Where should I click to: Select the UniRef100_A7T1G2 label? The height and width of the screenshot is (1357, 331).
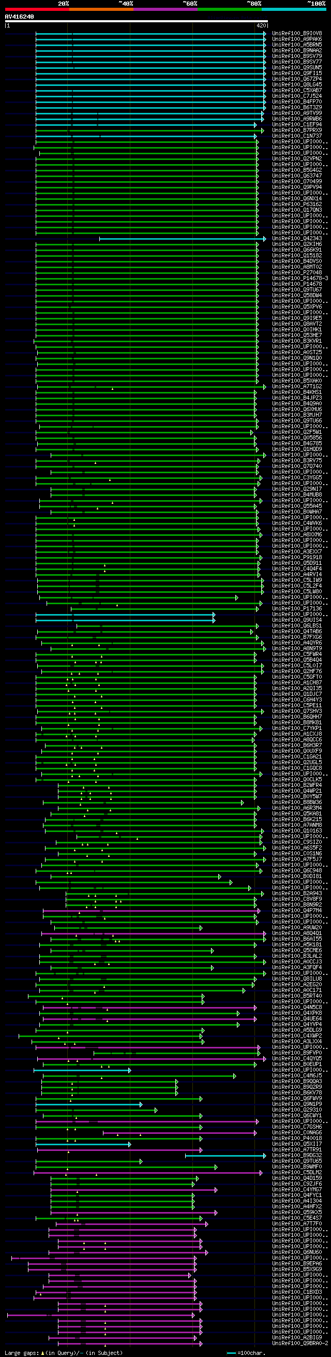(297, 387)
